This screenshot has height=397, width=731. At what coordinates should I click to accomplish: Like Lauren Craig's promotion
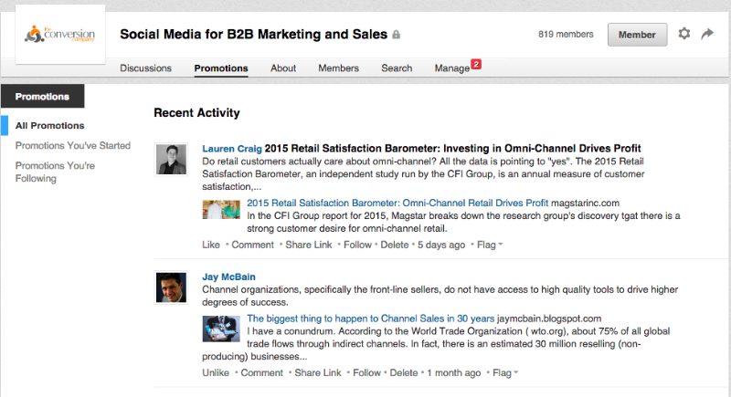(211, 245)
